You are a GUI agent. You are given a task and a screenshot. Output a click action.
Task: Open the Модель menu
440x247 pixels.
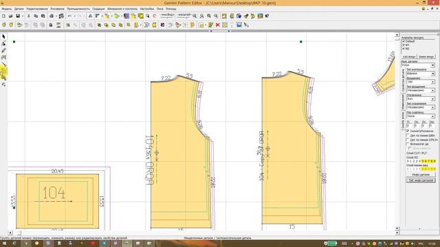[x=7, y=9]
